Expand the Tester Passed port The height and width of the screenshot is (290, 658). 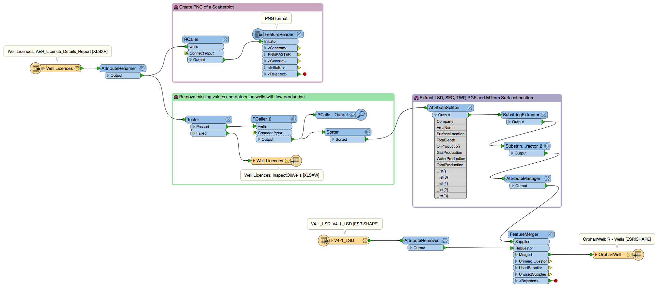click(194, 127)
